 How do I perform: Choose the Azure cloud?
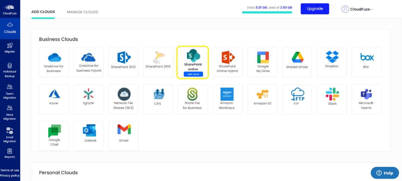point(54,99)
